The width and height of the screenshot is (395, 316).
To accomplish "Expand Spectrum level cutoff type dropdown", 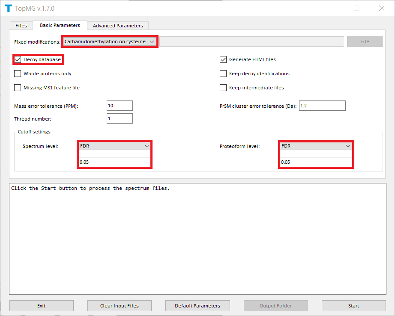I will [x=114, y=146].
